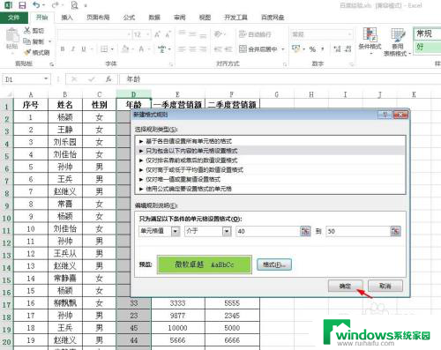This screenshot has width=441, height=350.
Task: Switch to the Data (数据) tab
Action: (x=154, y=18)
